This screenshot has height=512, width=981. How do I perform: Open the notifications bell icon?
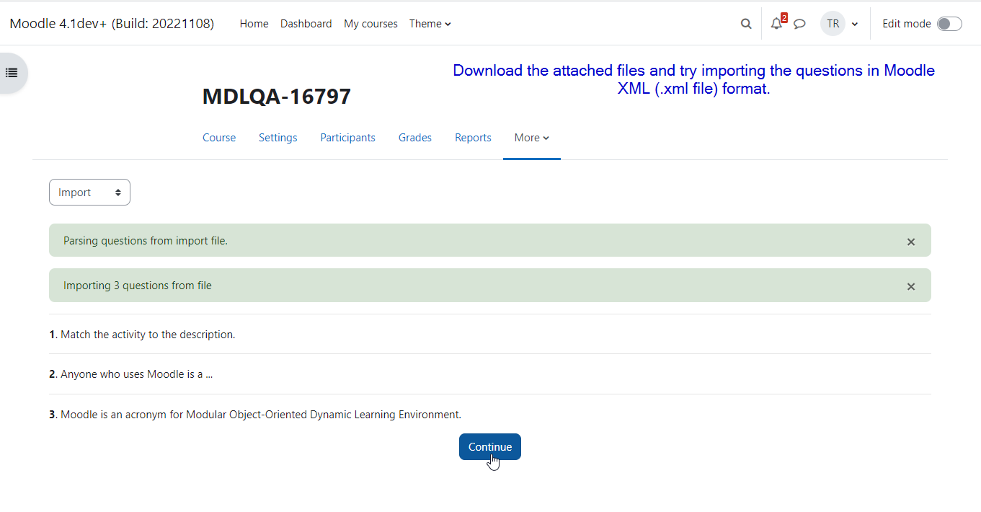[x=776, y=24]
